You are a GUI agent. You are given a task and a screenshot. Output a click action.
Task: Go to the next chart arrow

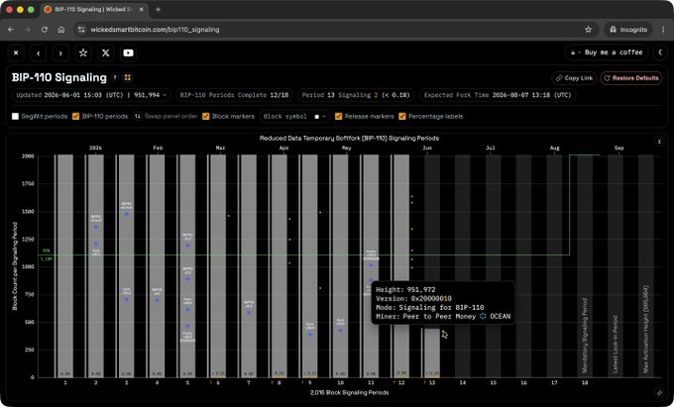tap(60, 52)
